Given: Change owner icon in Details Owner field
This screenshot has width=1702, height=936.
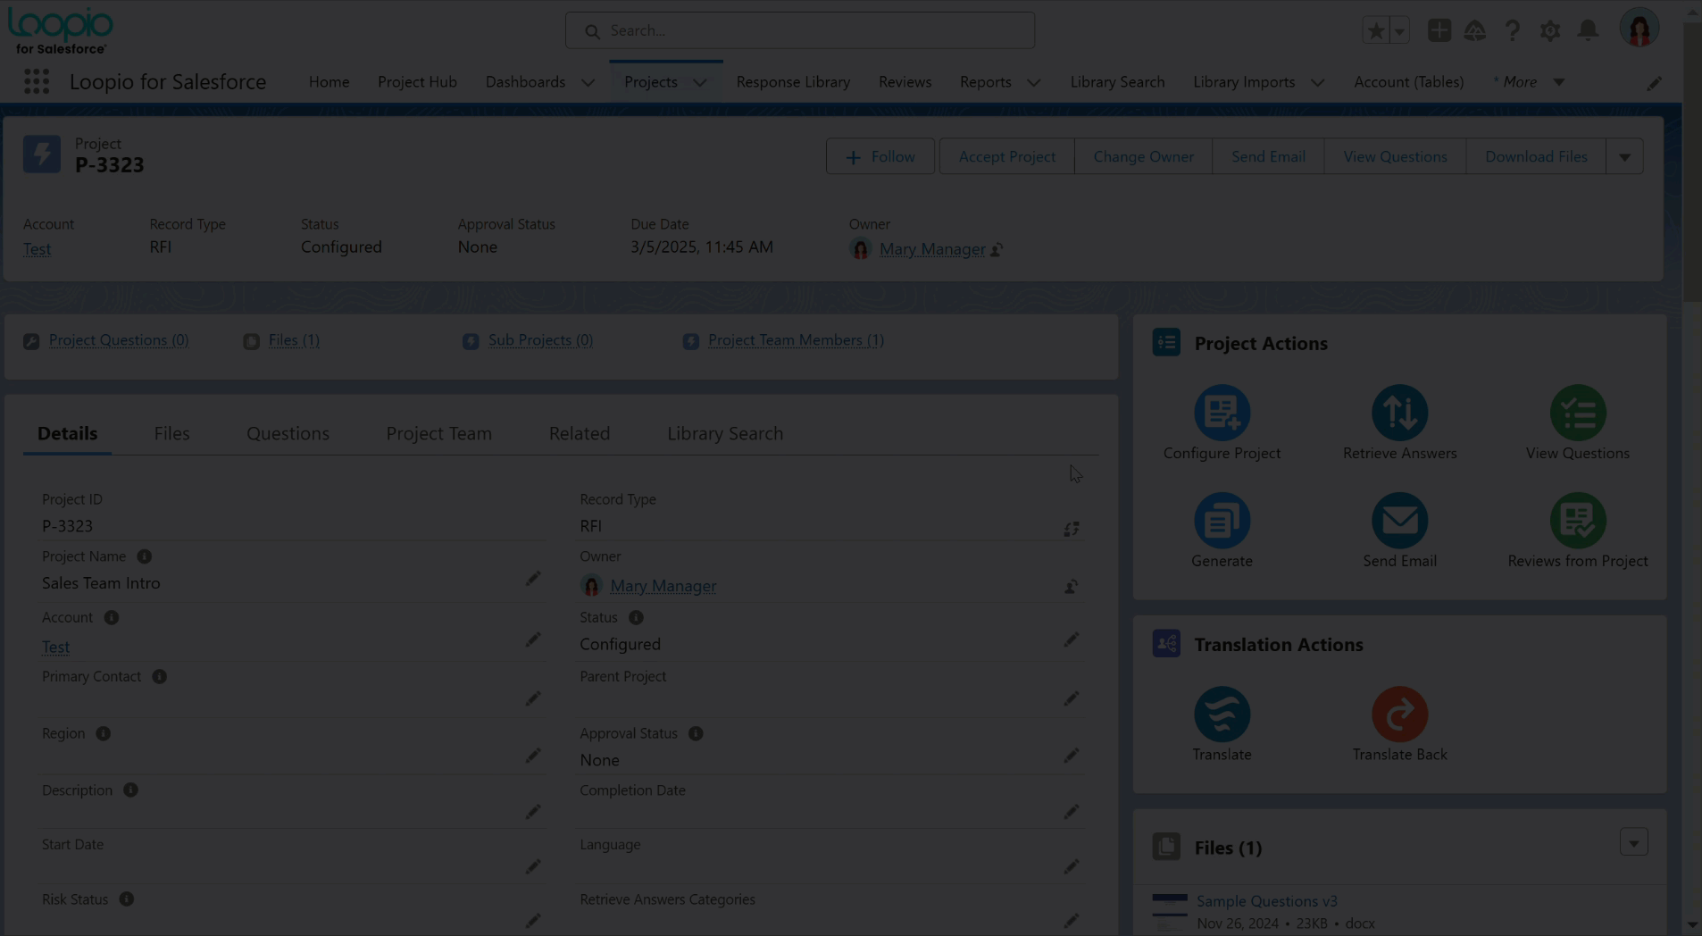Looking at the screenshot, I should click(1072, 587).
